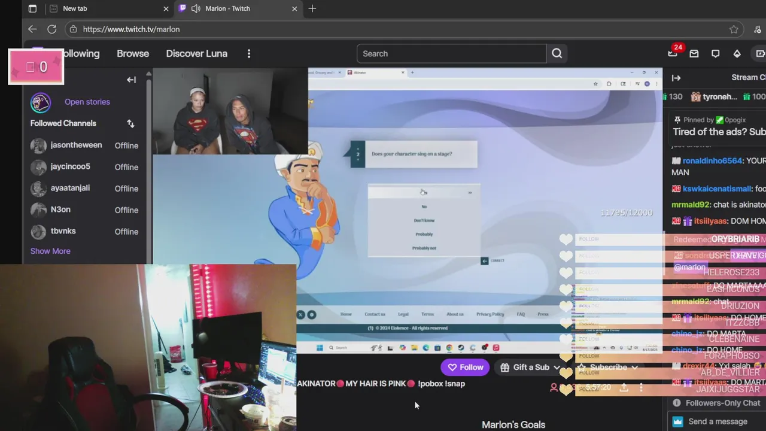
Task: Reload the page with refresh icon
Action: tap(52, 29)
